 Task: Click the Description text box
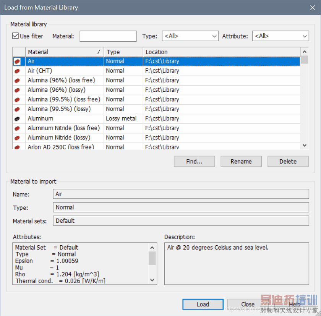click(x=237, y=264)
